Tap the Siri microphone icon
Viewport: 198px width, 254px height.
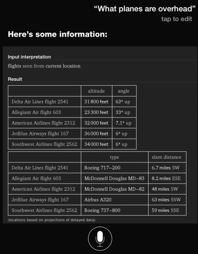click(x=100, y=239)
